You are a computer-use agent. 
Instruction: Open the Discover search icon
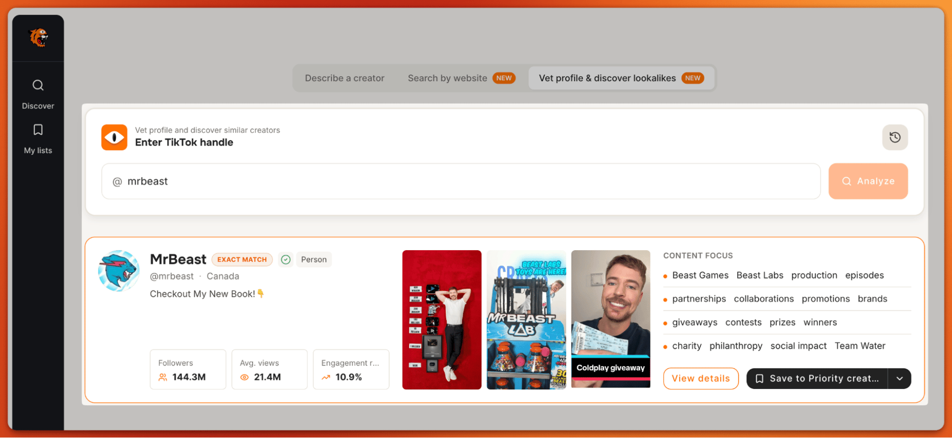(x=38, y=85)
